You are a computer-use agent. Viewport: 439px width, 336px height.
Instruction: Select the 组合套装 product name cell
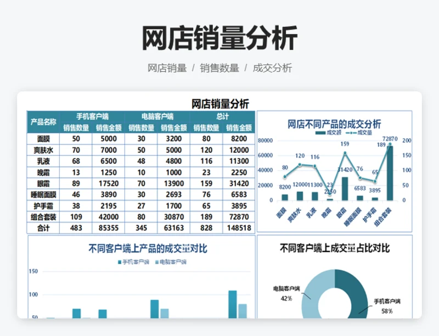click(43, 217)
